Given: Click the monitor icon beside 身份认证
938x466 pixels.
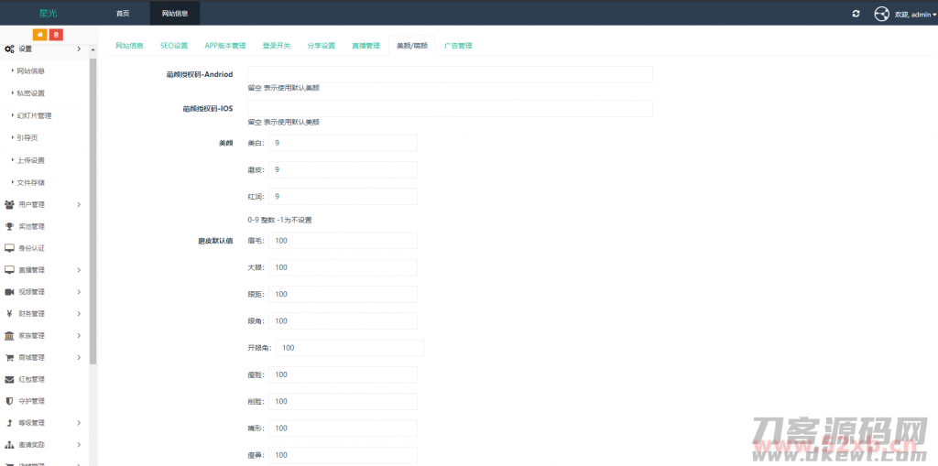Looking at the screenshot, I should click(9, 248).
